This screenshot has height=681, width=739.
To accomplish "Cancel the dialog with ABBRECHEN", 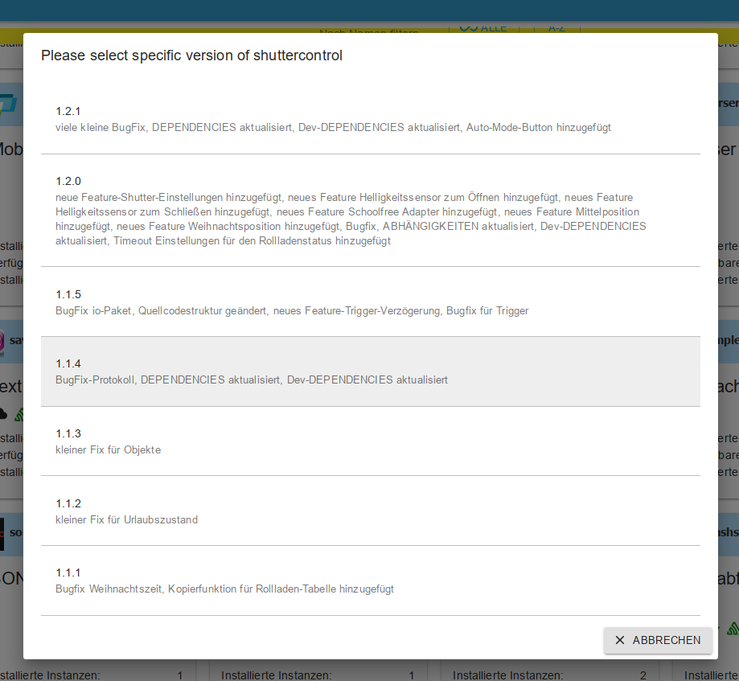I will 658,640.
